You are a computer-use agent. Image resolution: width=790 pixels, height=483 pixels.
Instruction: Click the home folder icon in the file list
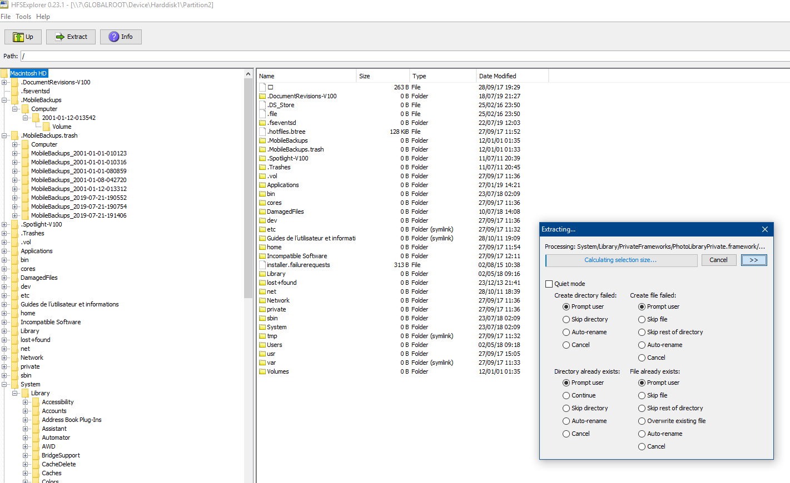click(x=262, y=247)
